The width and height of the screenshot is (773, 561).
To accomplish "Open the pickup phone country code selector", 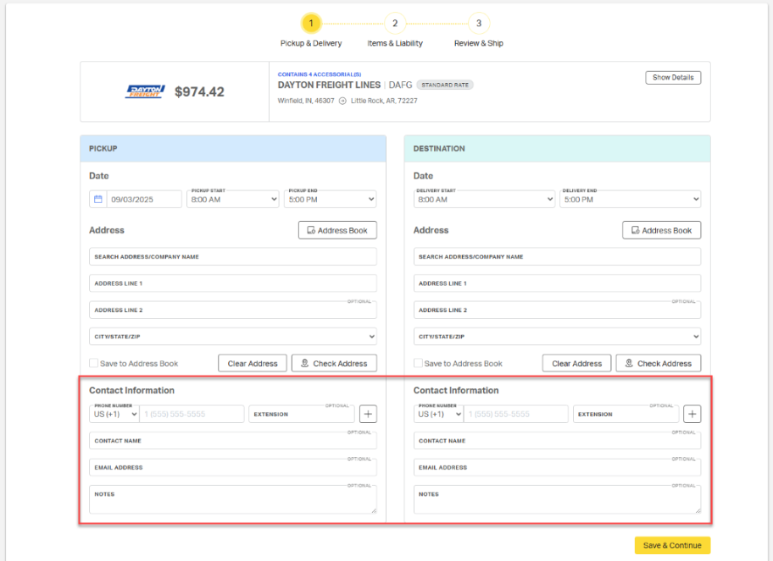I will [x=114, y=415].
